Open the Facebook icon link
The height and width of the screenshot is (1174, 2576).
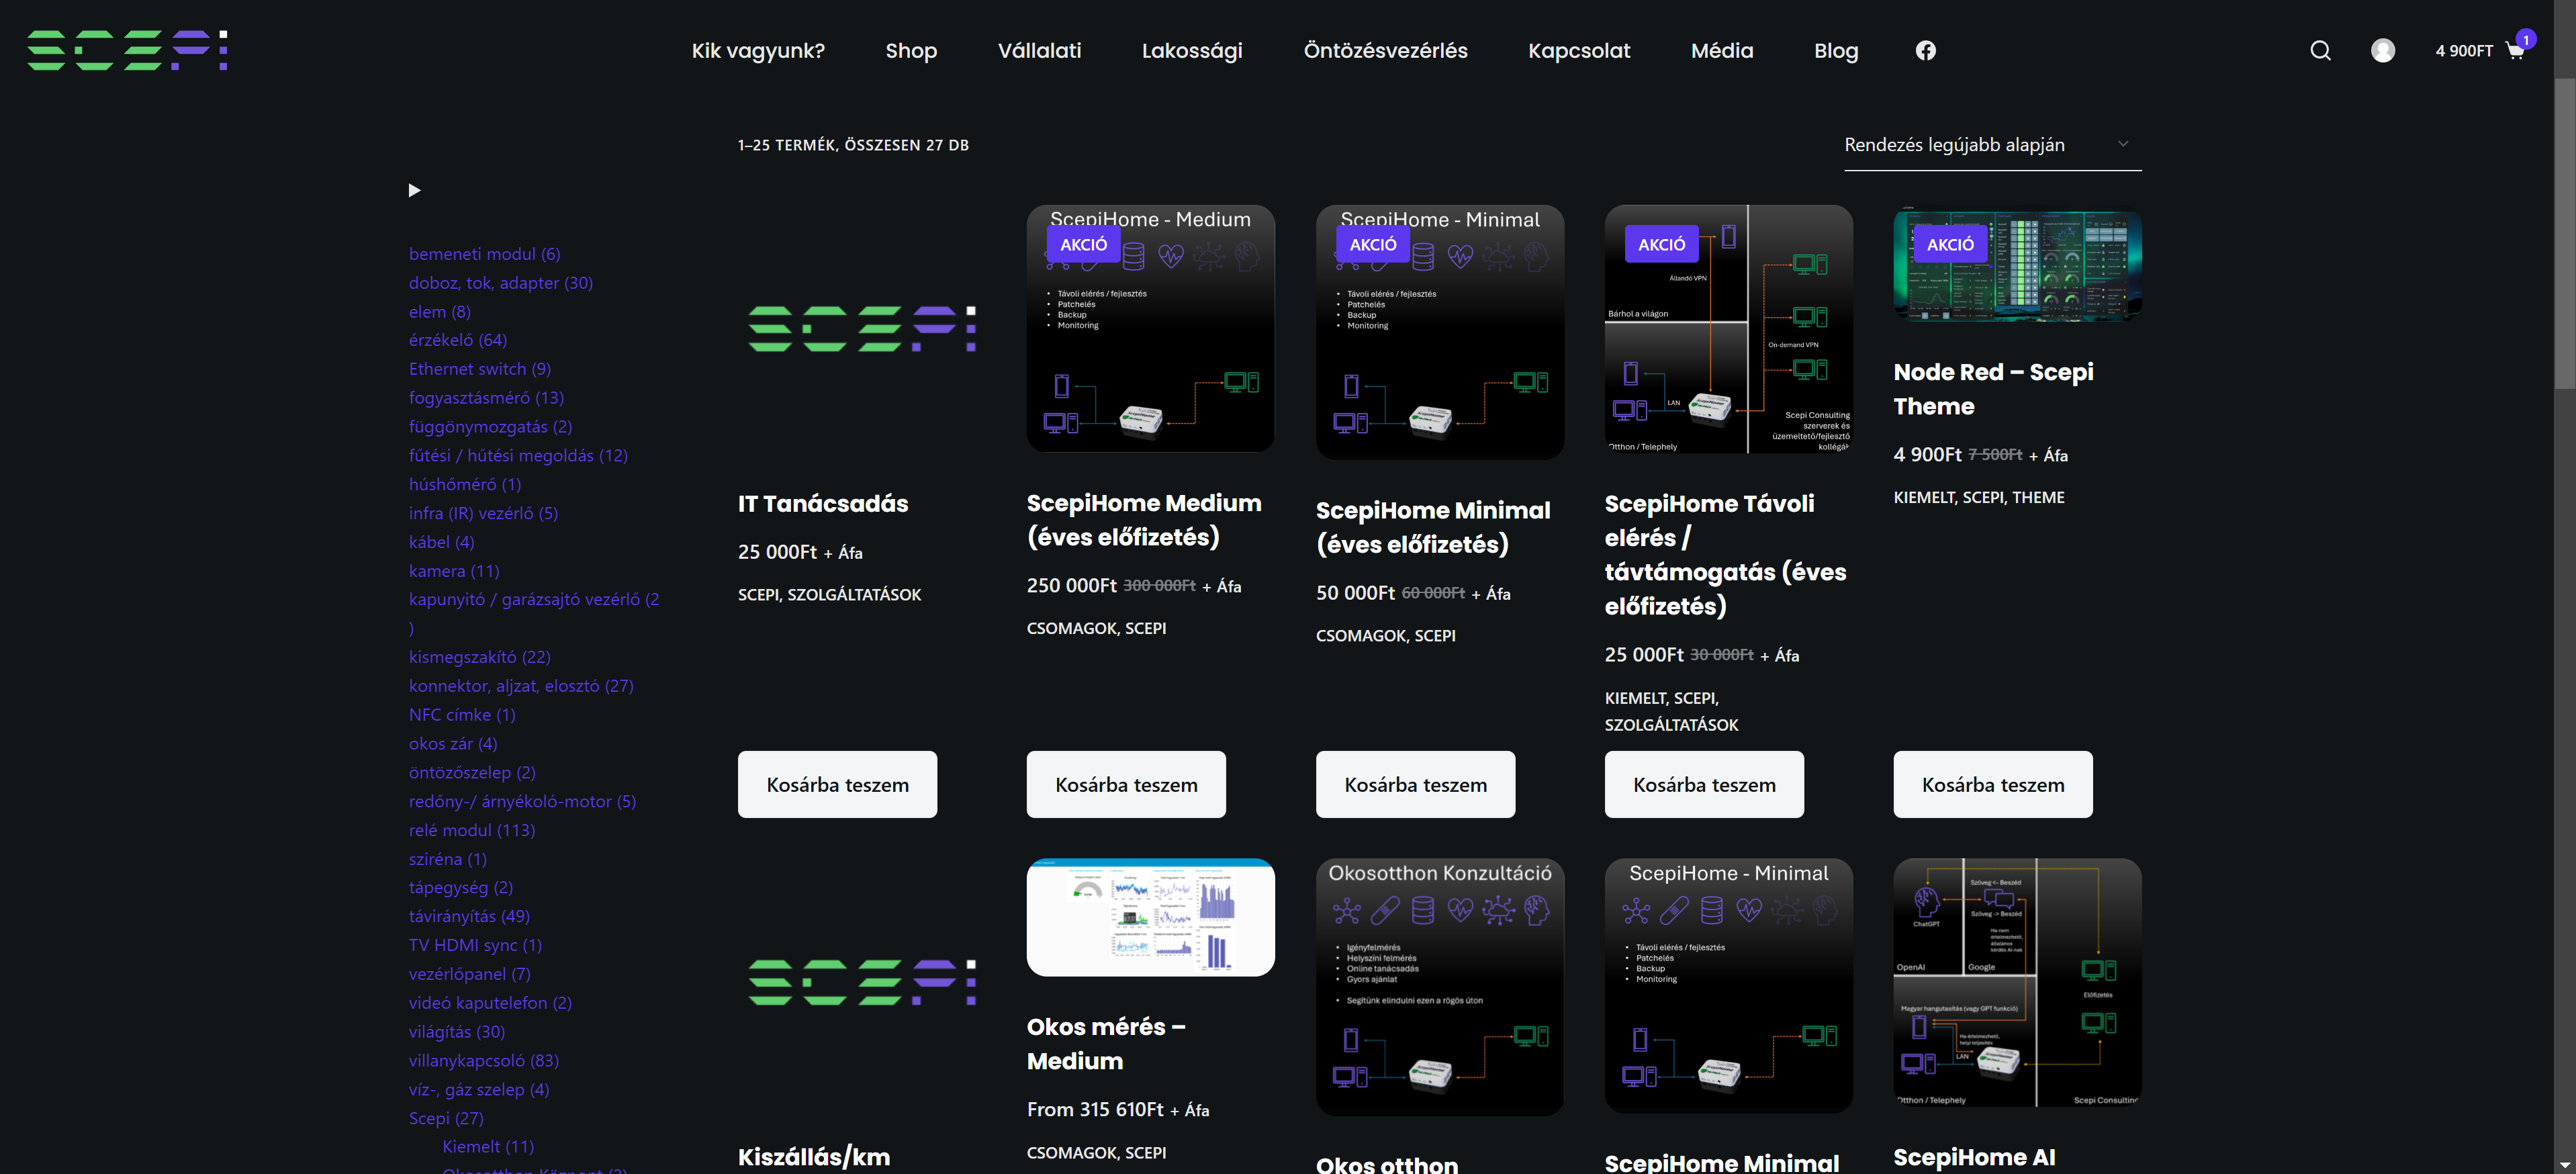[x=1925, y=50]
